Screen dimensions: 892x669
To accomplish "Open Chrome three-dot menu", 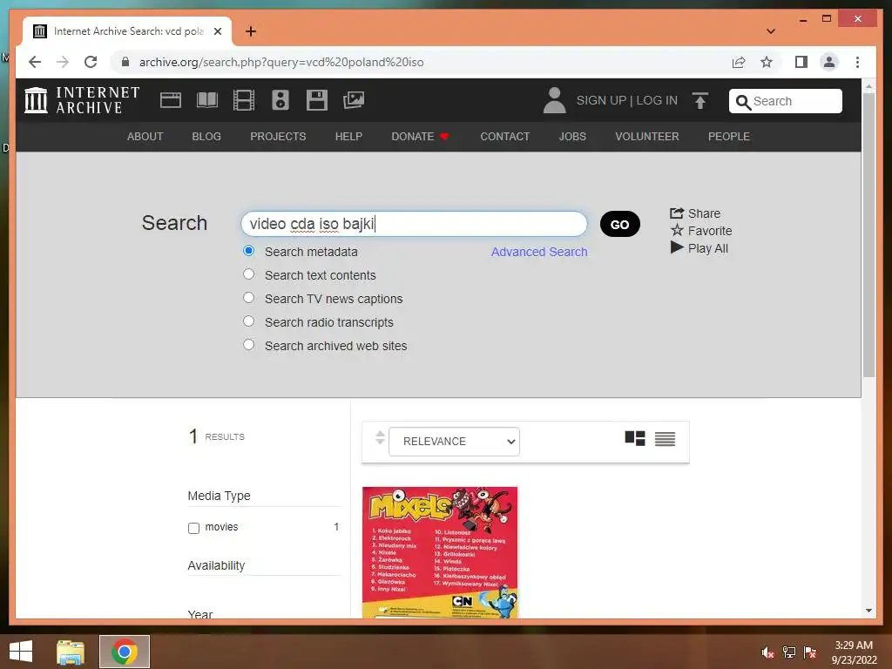I will (857, 62).
